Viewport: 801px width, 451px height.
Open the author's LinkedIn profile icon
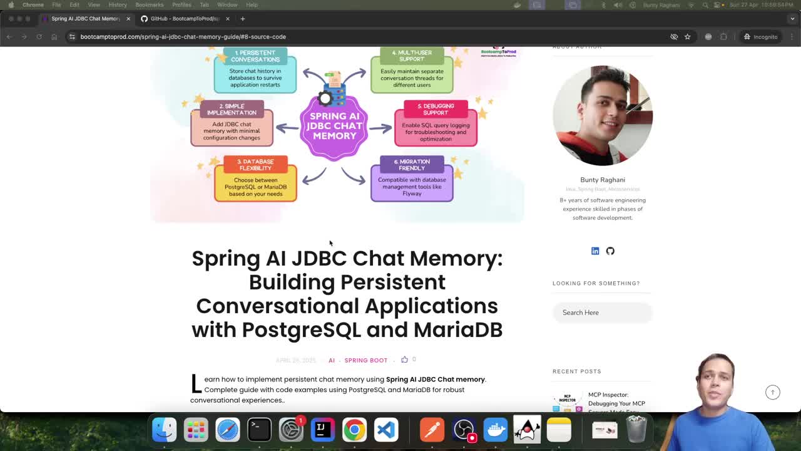(x=595, y=251)
